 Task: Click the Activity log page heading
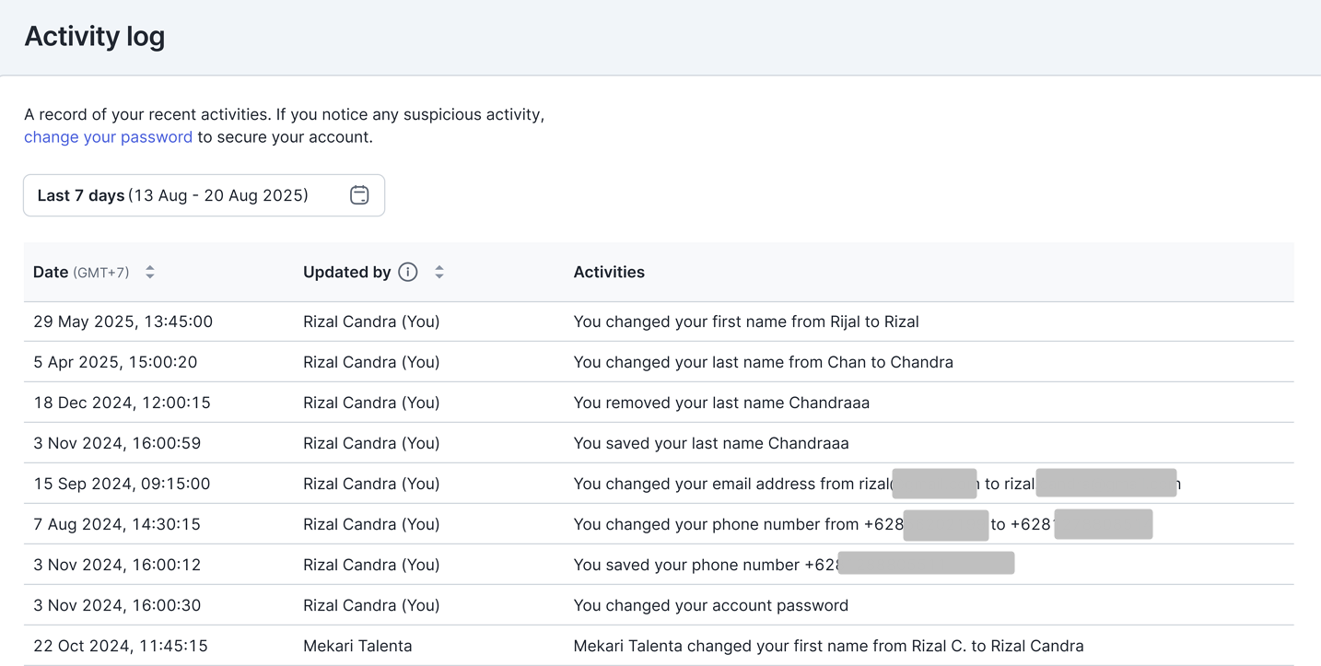pyautogui.click(x=95, y=37)
